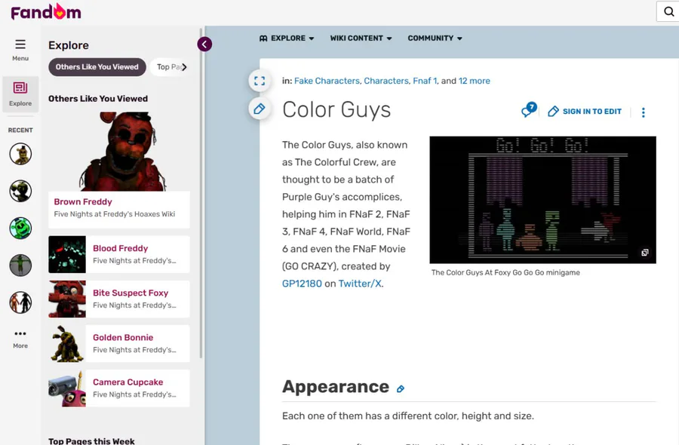This screenshot has height=445, width=679.
Task: Click the Camera Cupcake thumbnail
Action: click(x=67, y=388)
